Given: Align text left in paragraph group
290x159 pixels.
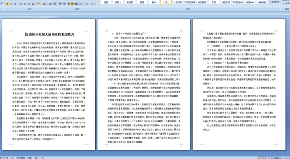Looking at the screenshot, I should pyautogui.click(x=60, y=4).
